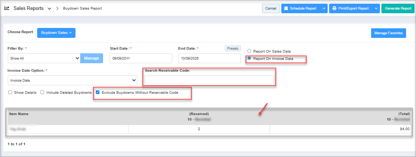This screenshot has height=157, width=416.
Task: Uncheck Exclude Buydowns Without Receivable Code
Action: tap(98, 92)
